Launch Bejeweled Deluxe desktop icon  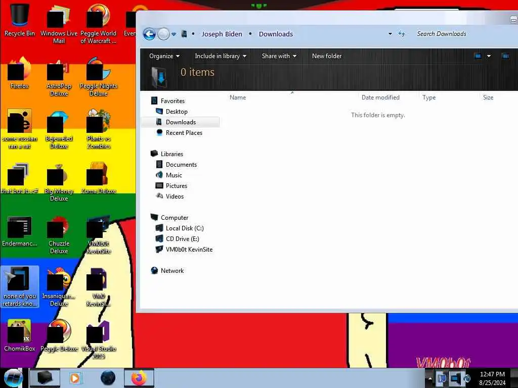[x=59, y=129]
